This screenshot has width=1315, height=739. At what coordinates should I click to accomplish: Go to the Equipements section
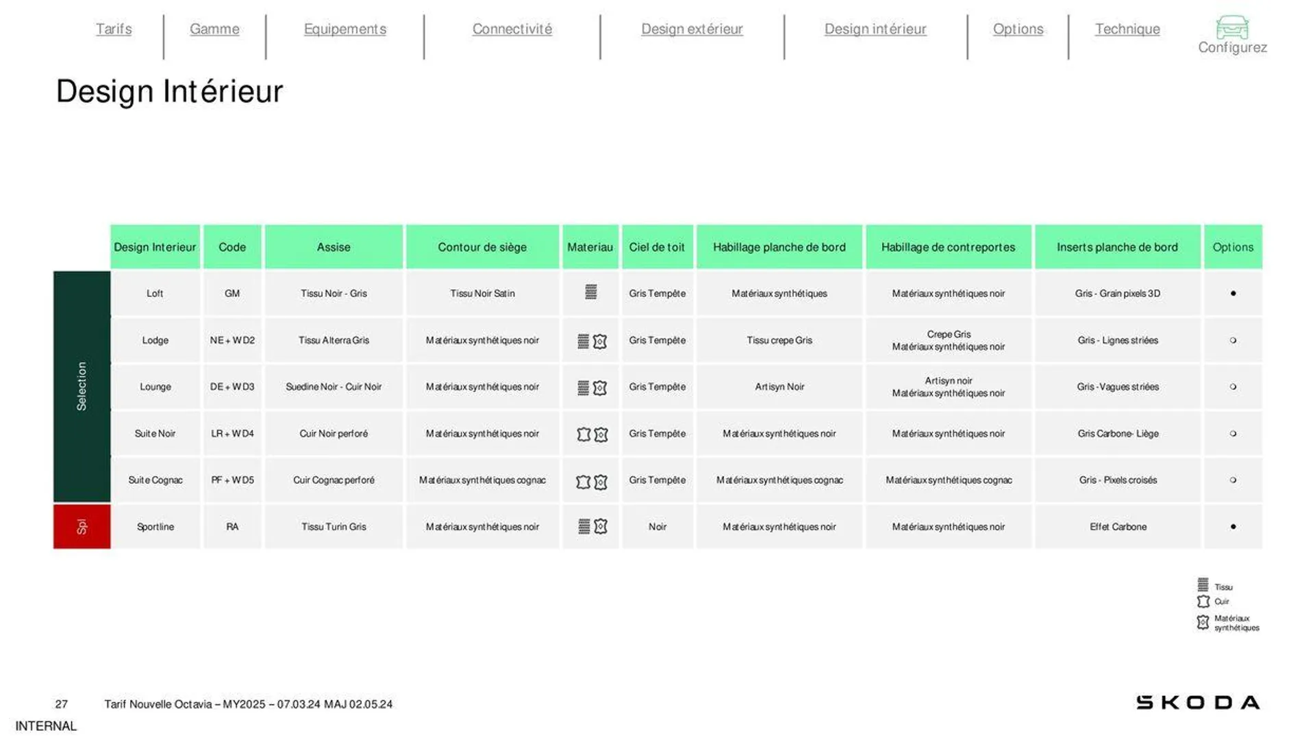coord(345,29)
